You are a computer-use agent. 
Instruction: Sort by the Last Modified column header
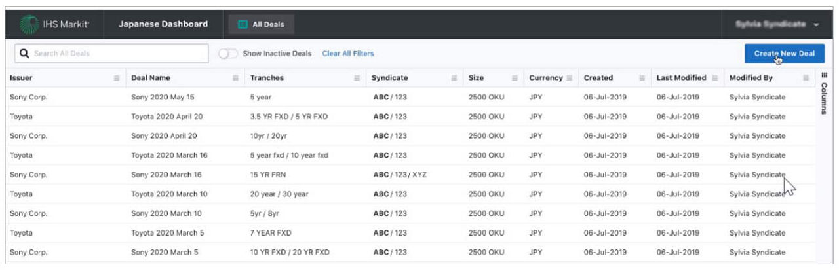click(x=682, y=78)
